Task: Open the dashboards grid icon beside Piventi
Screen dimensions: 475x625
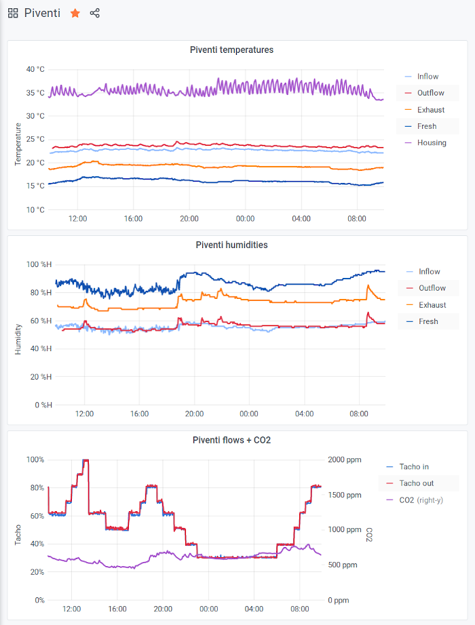Action: coord(13,13)
